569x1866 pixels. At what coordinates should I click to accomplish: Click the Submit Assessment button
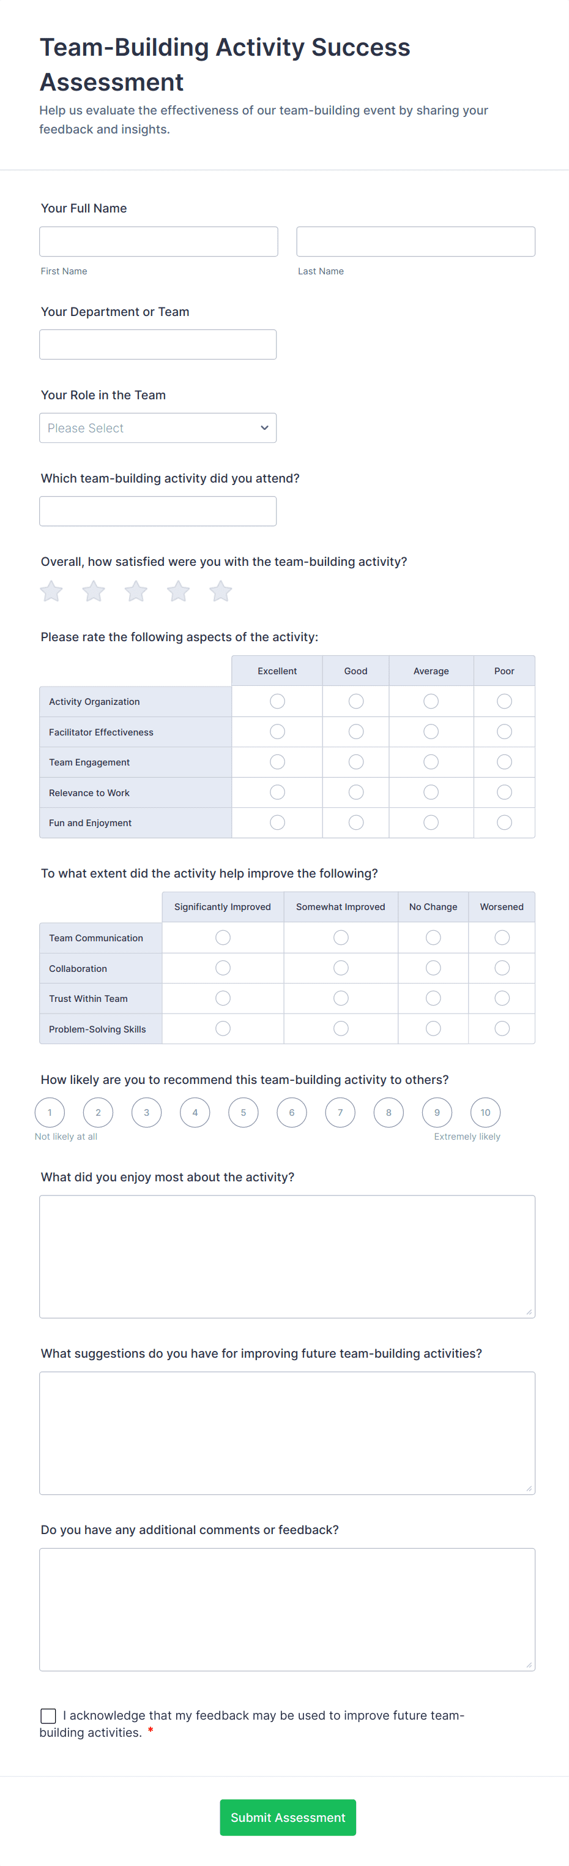(x=288, y=1818)
